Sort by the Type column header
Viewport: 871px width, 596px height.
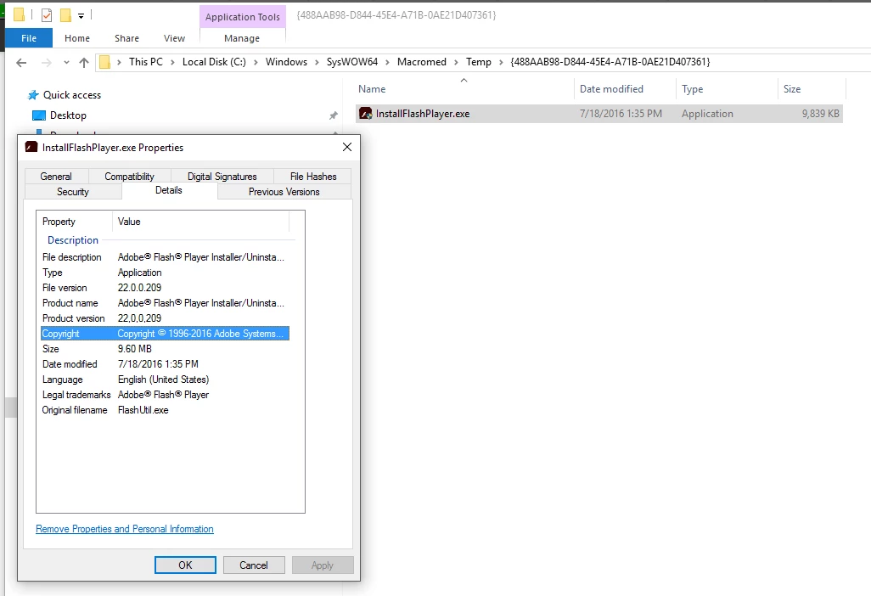tap(692, 89)
